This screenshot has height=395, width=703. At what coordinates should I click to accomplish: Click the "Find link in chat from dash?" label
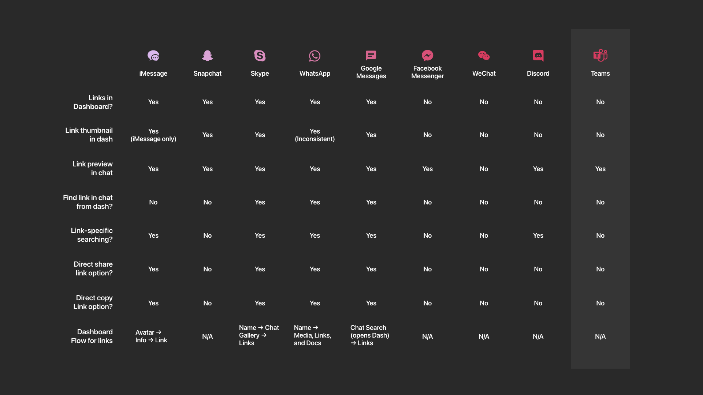88,202
